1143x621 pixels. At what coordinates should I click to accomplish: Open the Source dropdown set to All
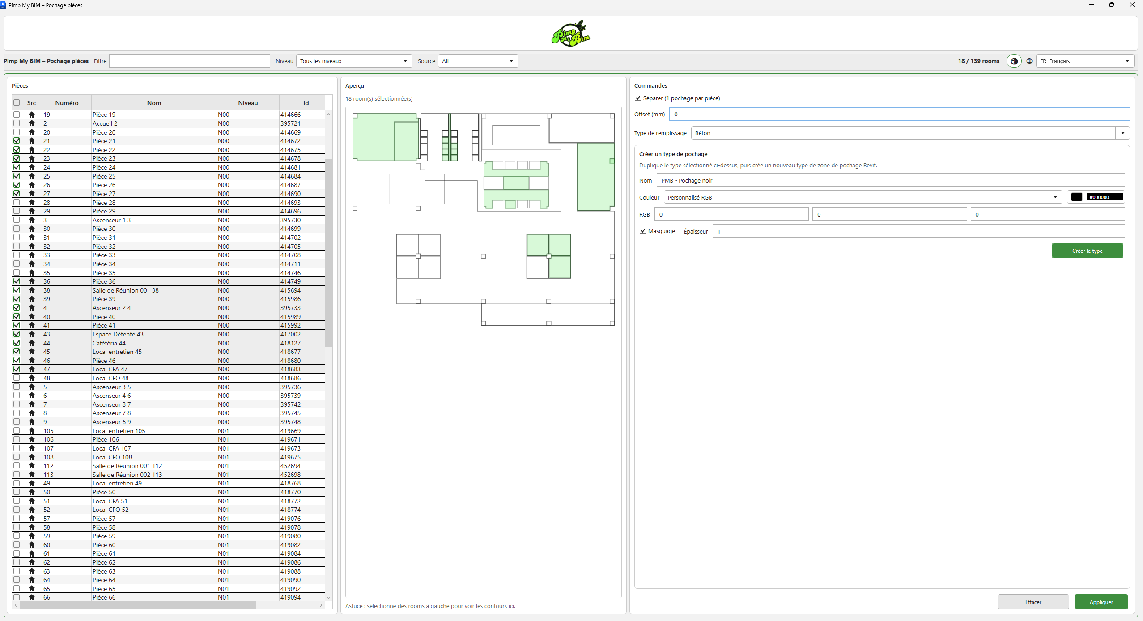click(478, 61)
